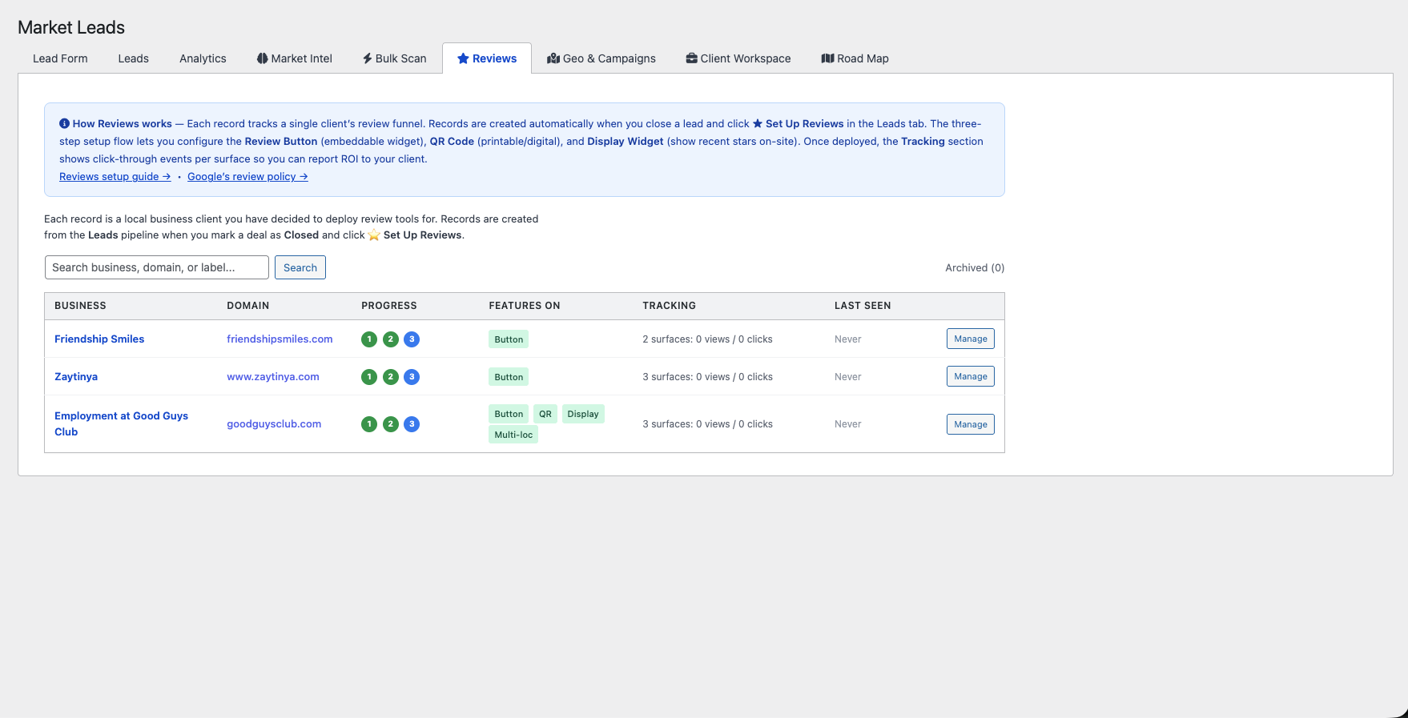Click the info icon beside How Reviews works
The height and width of the screenshot is (718, 1408).
click(x=64, y=124)
